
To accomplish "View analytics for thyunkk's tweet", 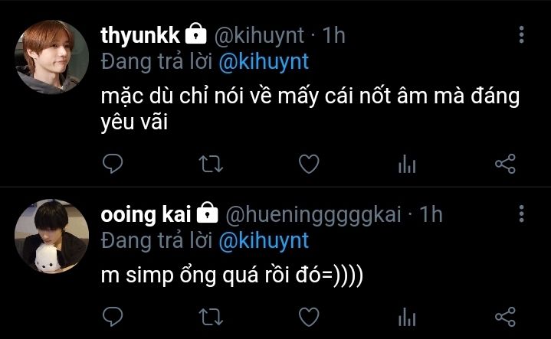I will click(407, 164).
